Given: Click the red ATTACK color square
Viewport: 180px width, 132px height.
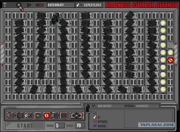Looking at the screenshot, I should (95, 121).
